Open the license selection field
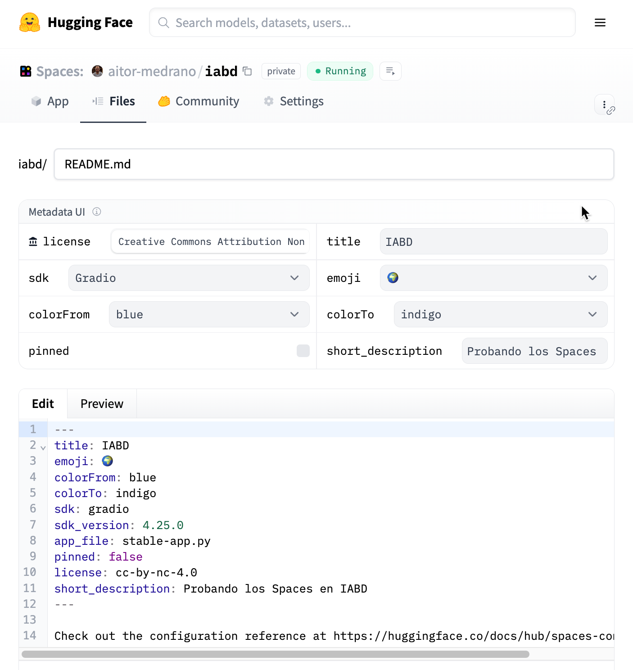 (x=210, y=242)
